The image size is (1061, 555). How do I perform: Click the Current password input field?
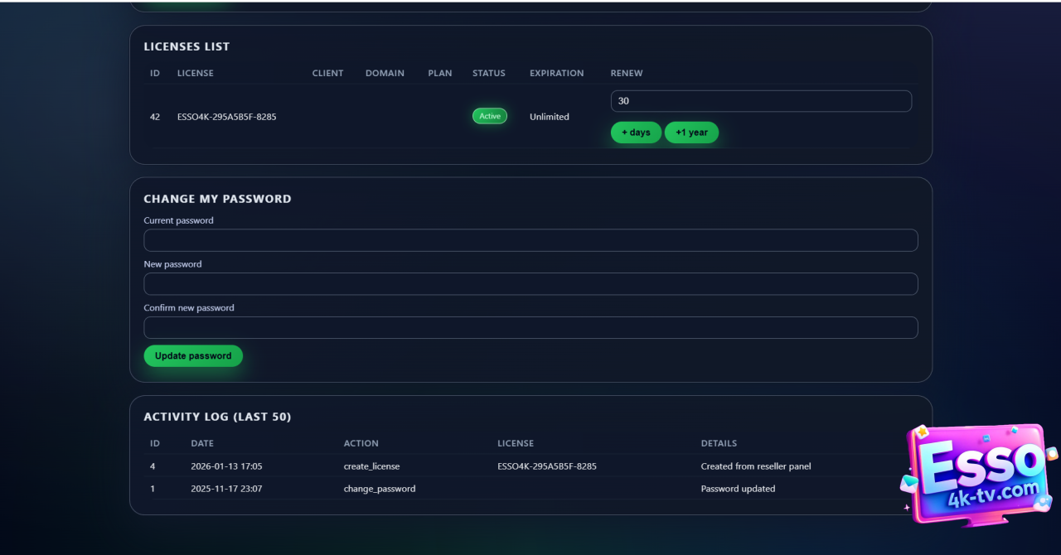coord(530,240)
